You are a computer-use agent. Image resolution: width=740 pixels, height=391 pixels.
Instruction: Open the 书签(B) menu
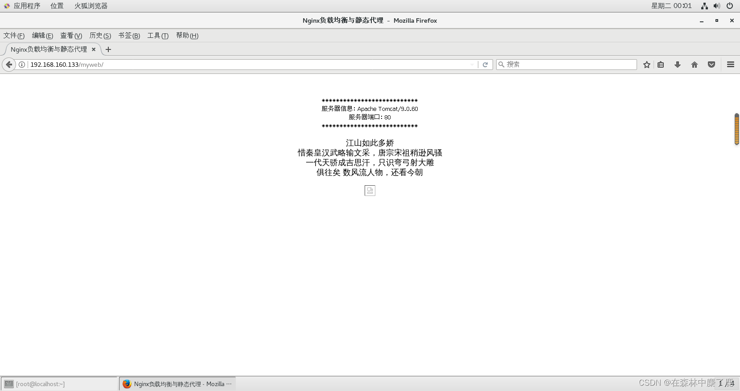click(129, 36)
